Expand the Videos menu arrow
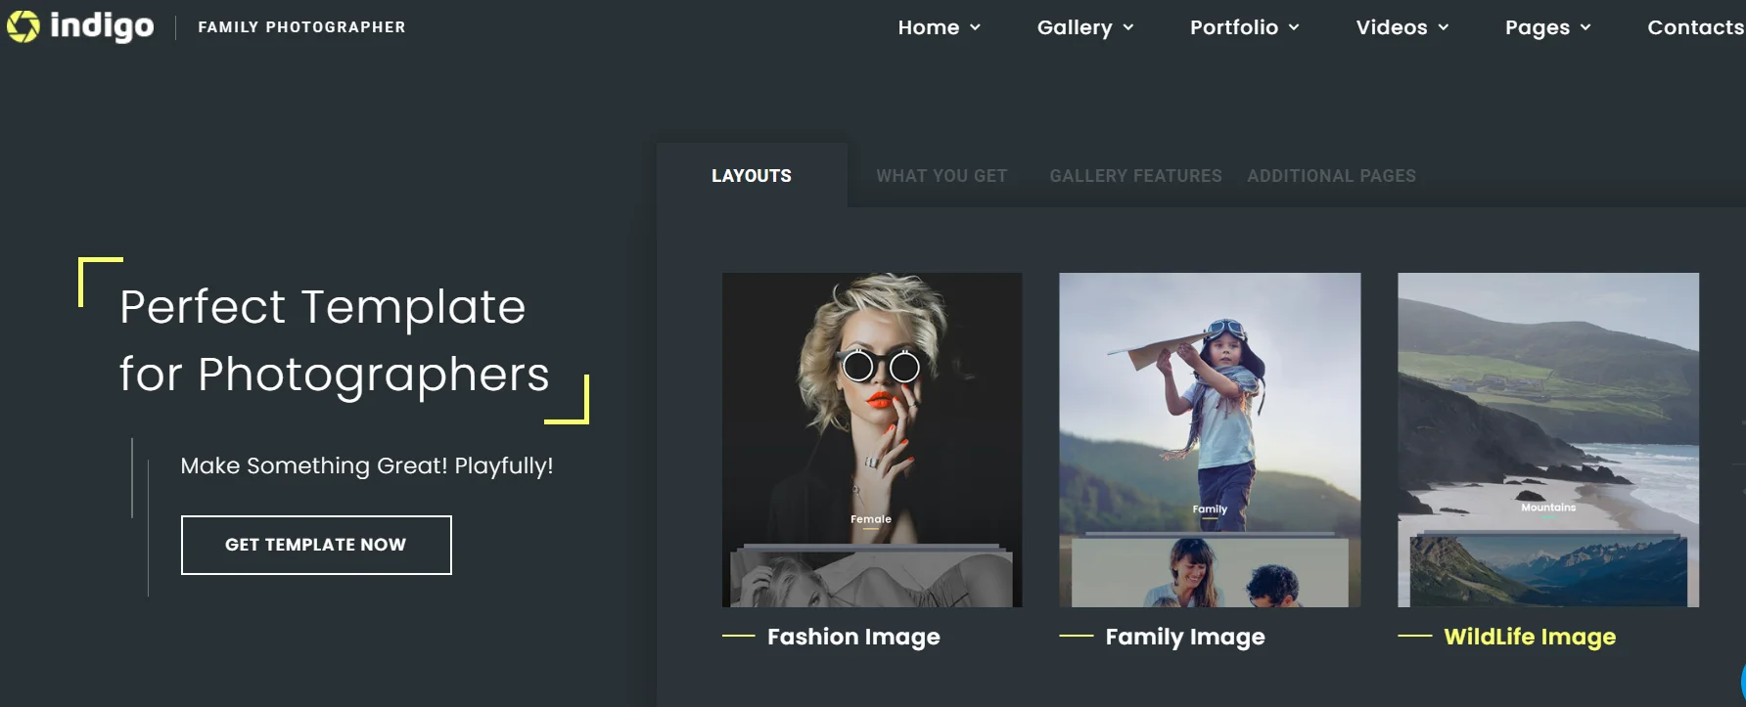The image size is (1746, 707). [x=1444, y=27]
